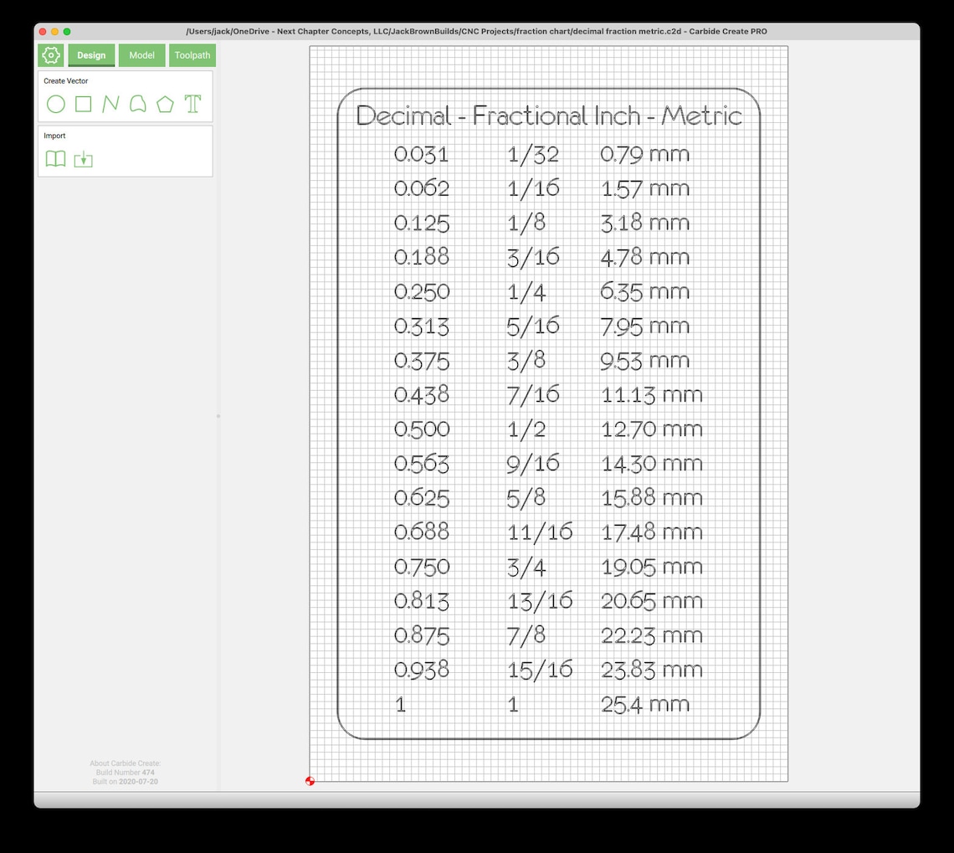Screen dimensions: 954x853
Task: Select the Rectangle vector tool
Action: pyautogui.click(x=82, y=105)
